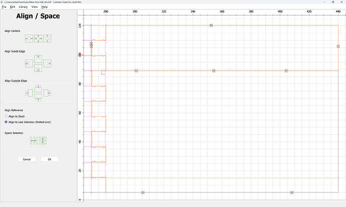The width and height of the screenshot is (346, 207).
Task: Align outside edge on the right side
Action: point(48,93)
